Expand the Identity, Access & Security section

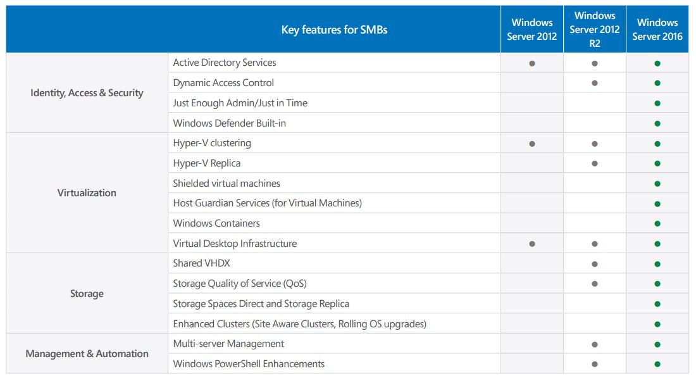click(86, 92)
